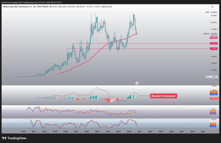The image size is (221, 143).
Task: Click the 2019 label on time axis
Action: (55, 132)
